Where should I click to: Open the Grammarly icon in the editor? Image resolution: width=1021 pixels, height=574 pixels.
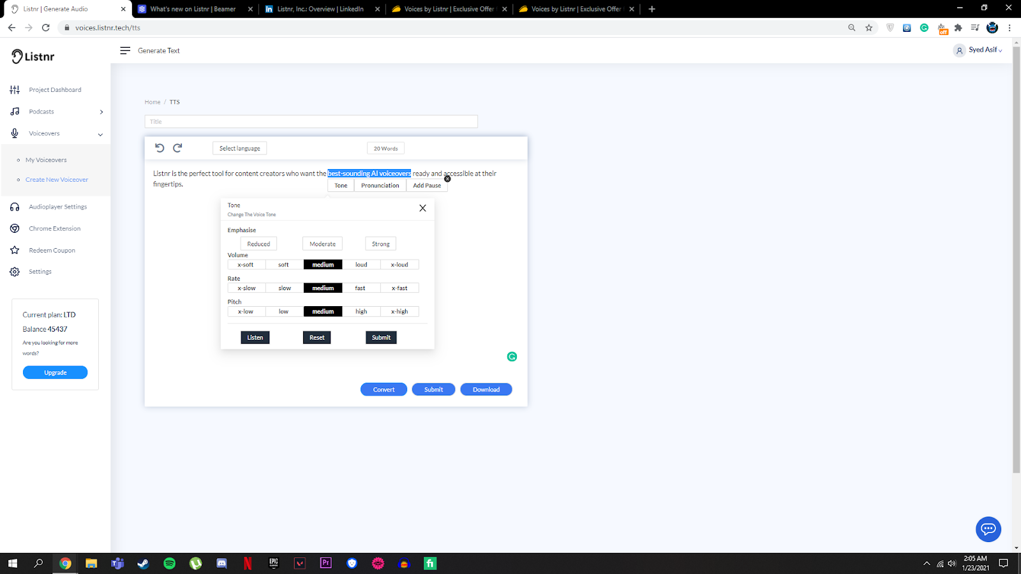512,357
